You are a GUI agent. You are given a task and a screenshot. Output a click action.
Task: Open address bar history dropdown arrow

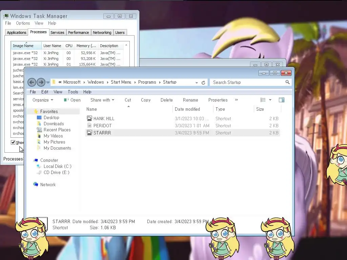(x=197, y=83)
